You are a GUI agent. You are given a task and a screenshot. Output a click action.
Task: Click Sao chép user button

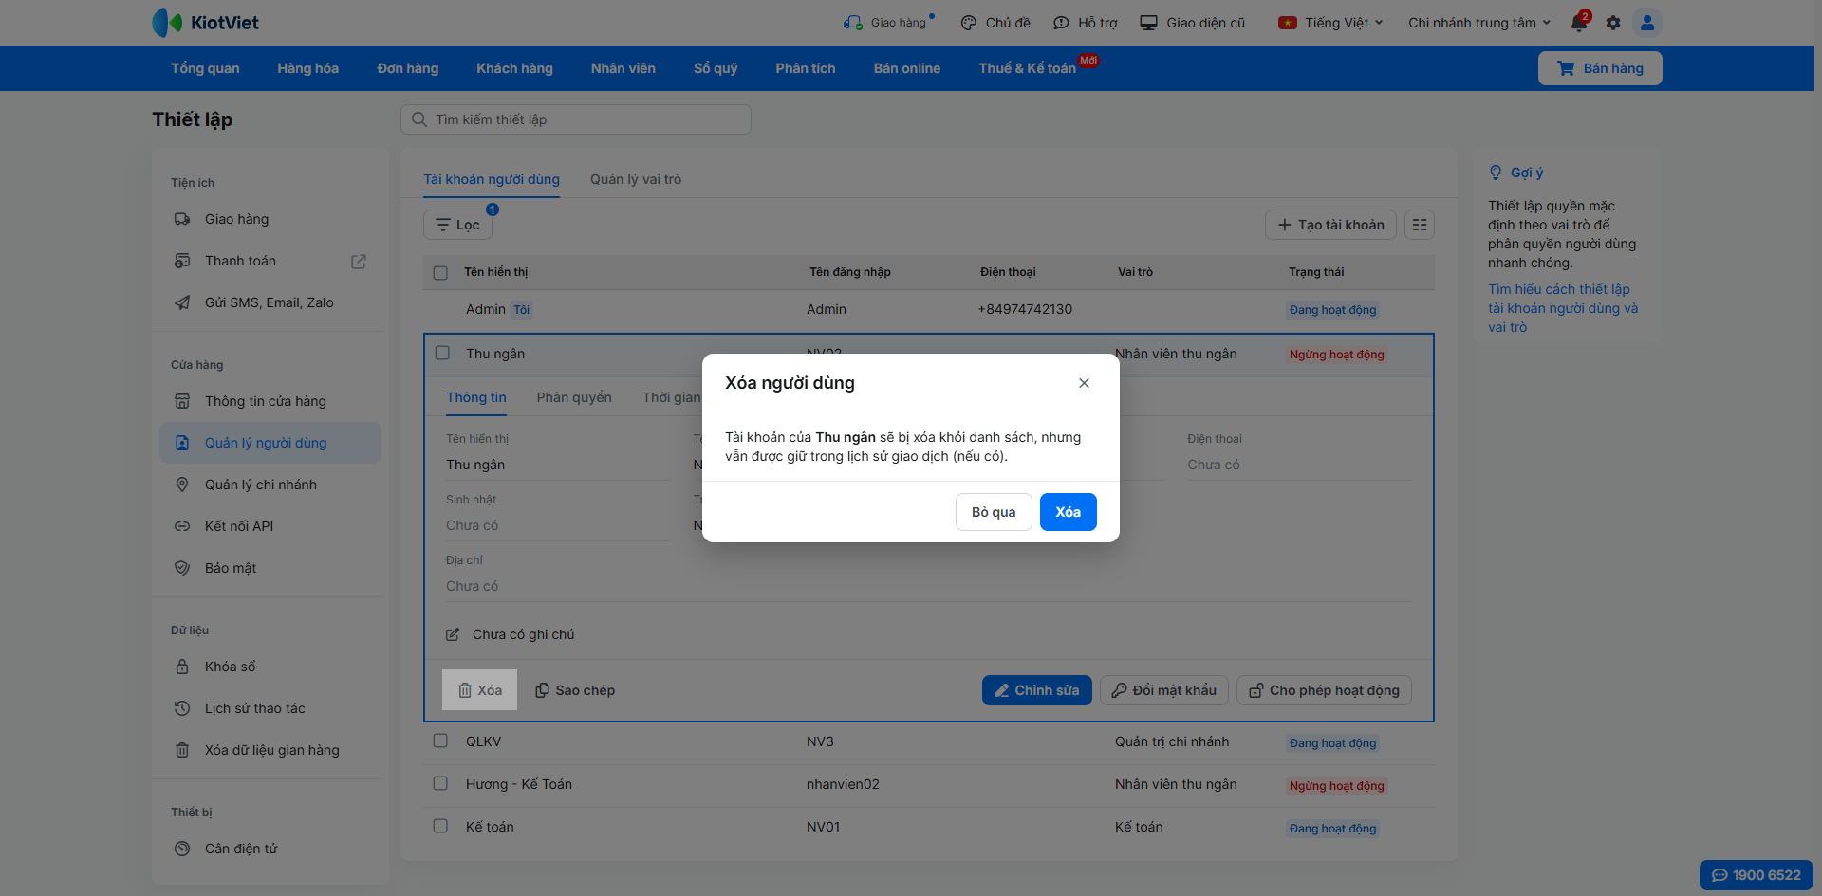575,690
